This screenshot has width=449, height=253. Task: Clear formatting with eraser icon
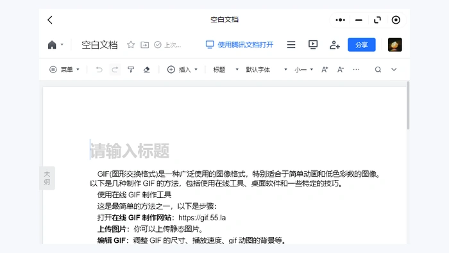(147, 69)
